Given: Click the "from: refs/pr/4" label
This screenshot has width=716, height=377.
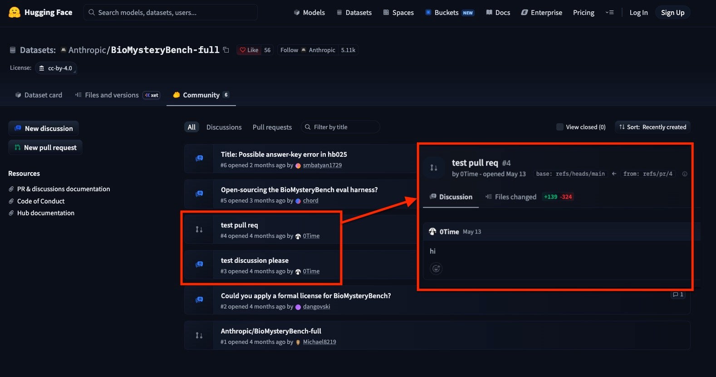Looking at the screenshot, I should coord(648,174).
